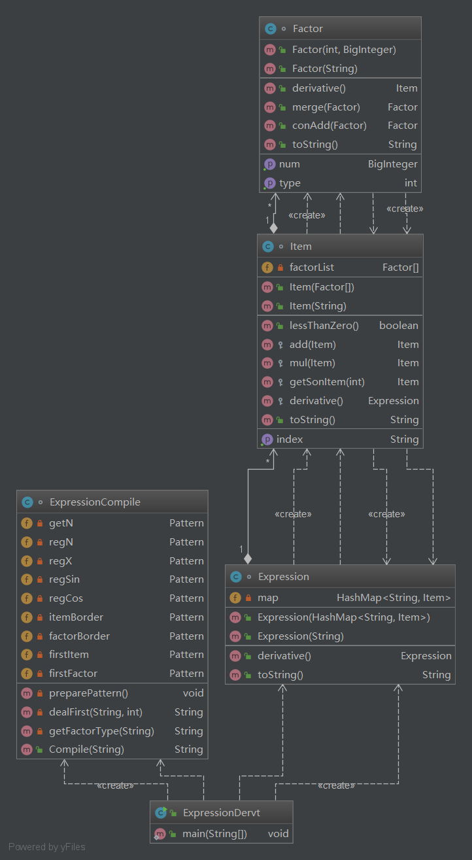
Task: Click the property icon beside index
Action: coord(267,439)
